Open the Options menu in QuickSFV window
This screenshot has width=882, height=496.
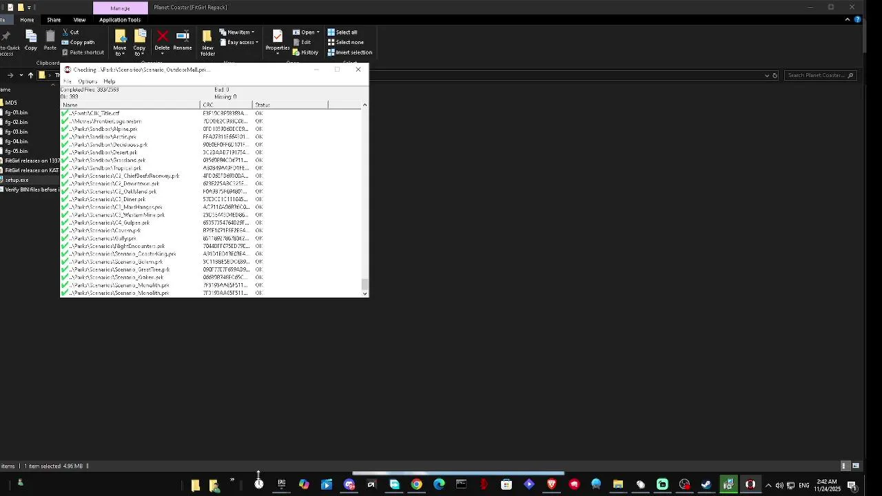click(88, 81)
